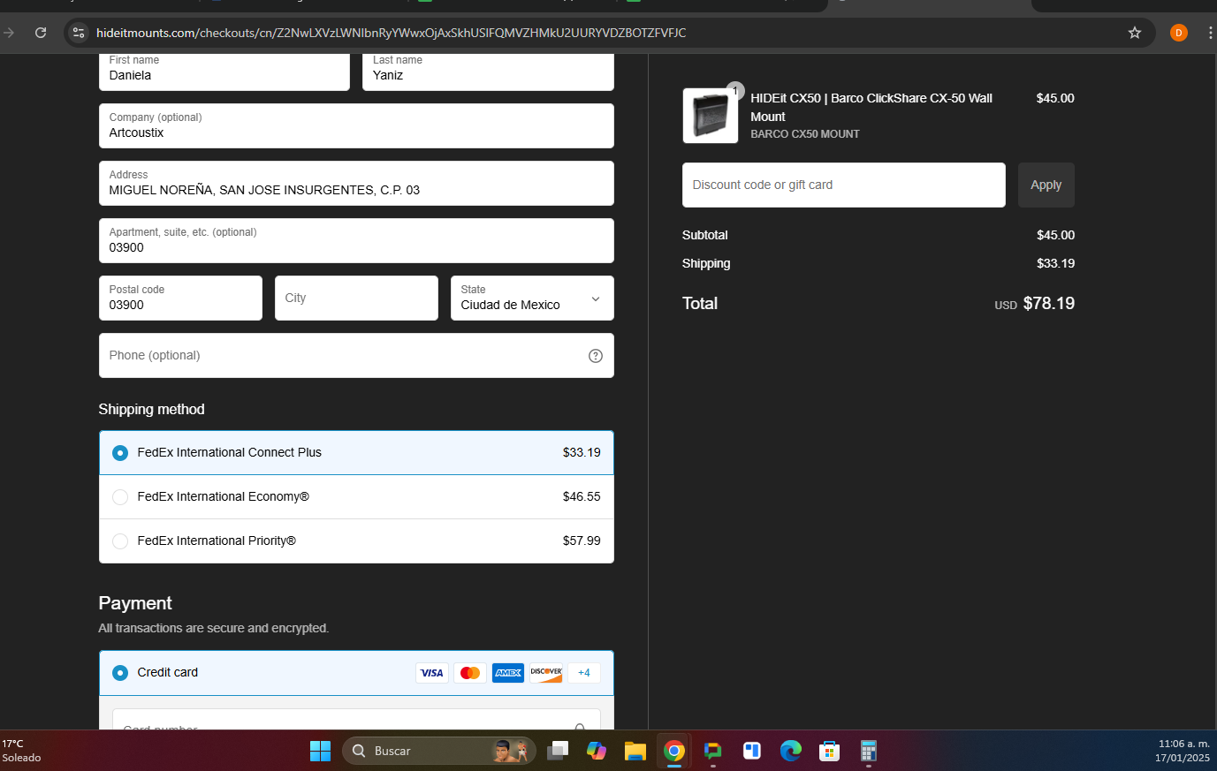Viewport: 1217px width, 771px height.
Task: Click the Chrome address bar URL
Action: [391, 33]
